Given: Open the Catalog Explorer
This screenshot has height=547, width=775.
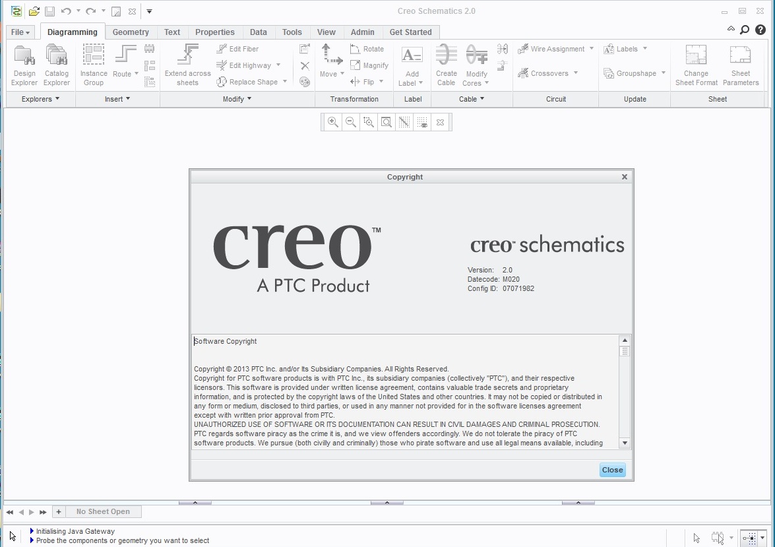Looking at the screenshot, I should (56, 65).
